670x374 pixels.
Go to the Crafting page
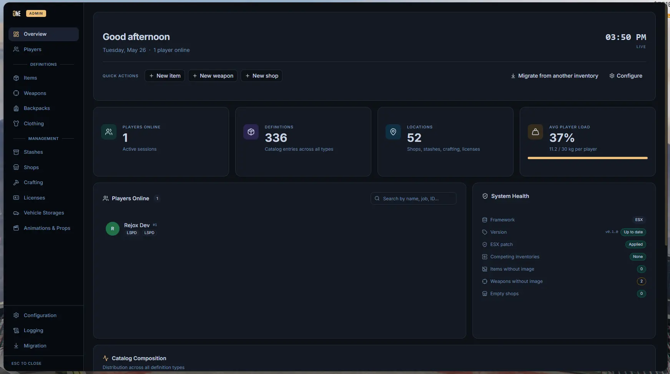[x=43, y=183]
